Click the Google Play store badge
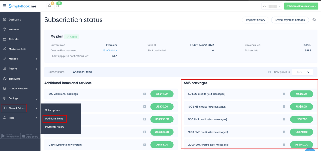Viewport: 321px width, 151px height. [10, 136]
